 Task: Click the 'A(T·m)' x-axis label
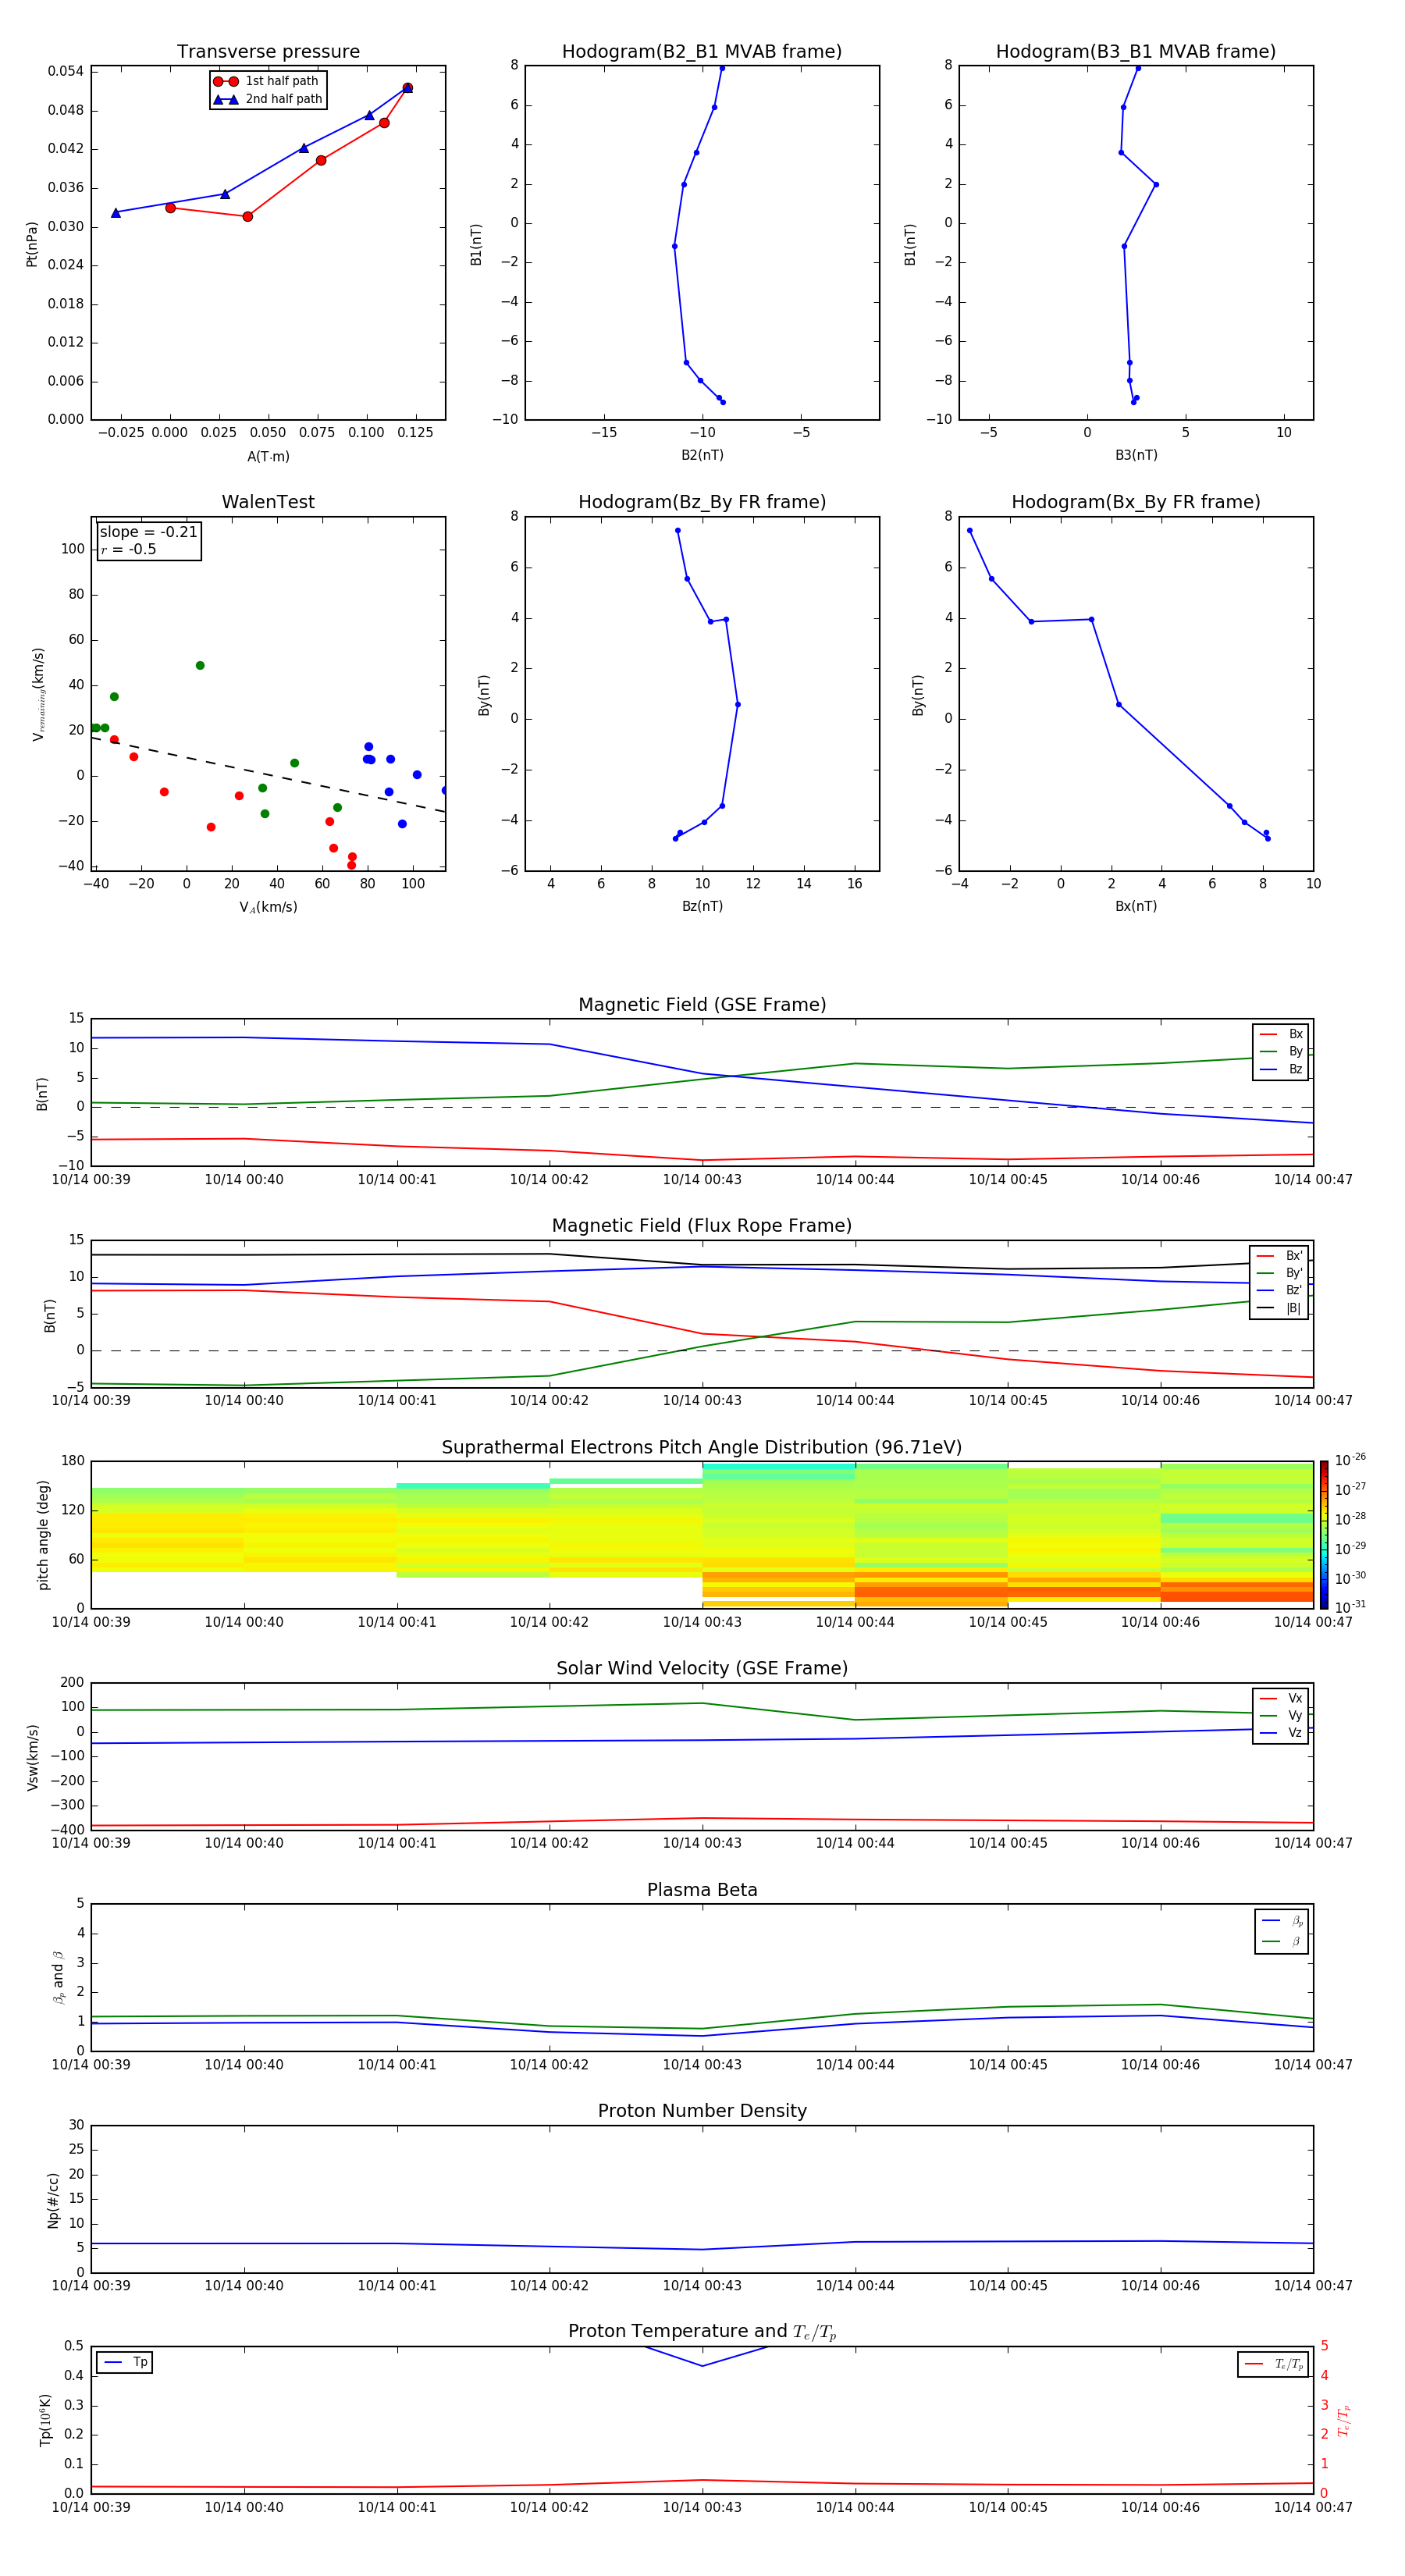pyautogui.click(x=268, y=457)
